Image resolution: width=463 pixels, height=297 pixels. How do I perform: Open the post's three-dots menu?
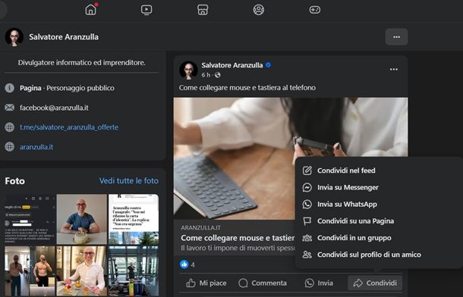394,69
